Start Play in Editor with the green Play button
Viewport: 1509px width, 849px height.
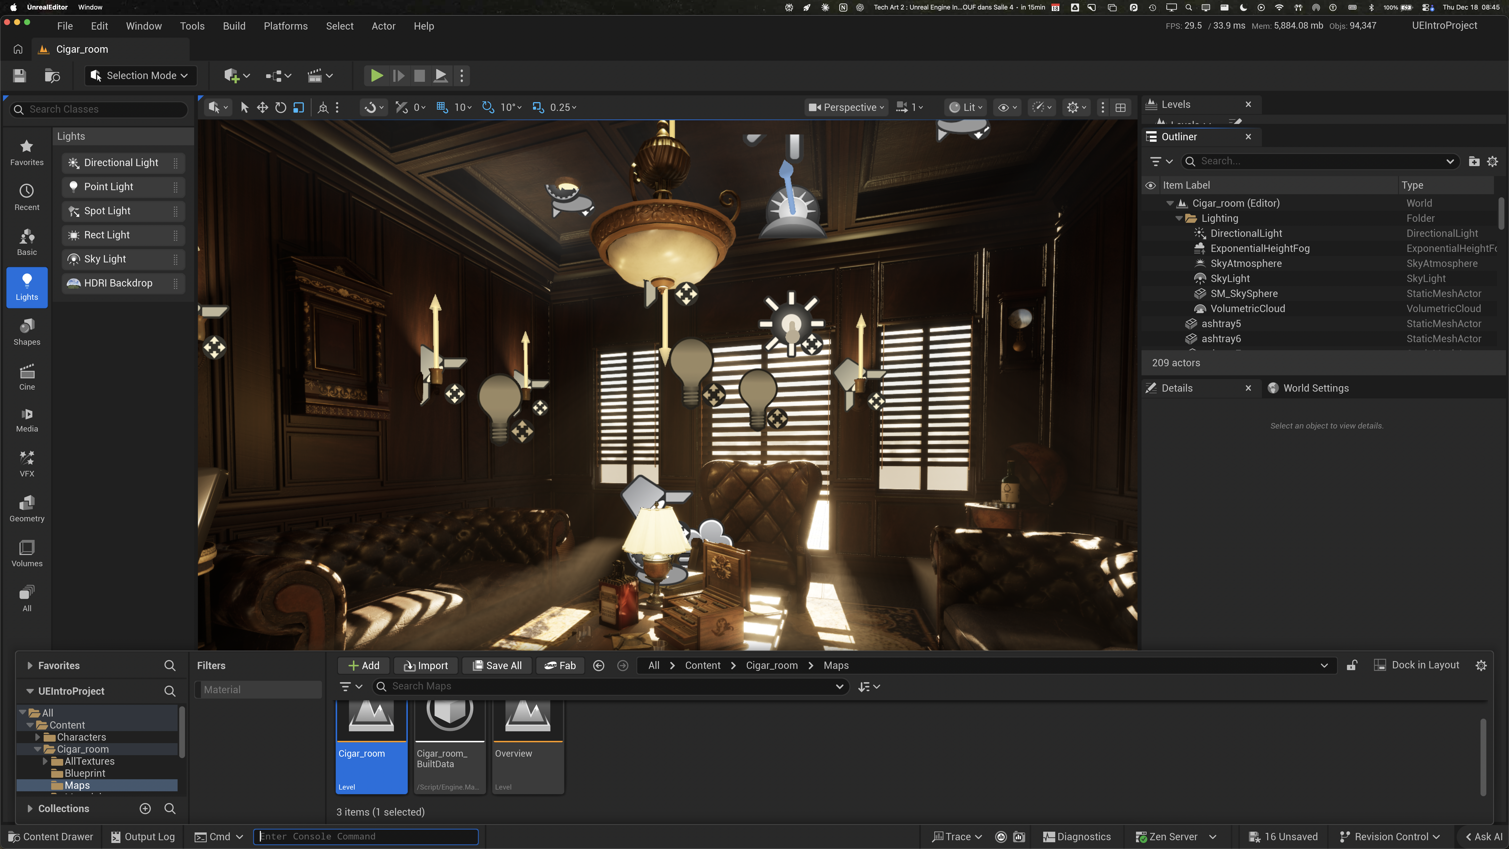point(377,76)
